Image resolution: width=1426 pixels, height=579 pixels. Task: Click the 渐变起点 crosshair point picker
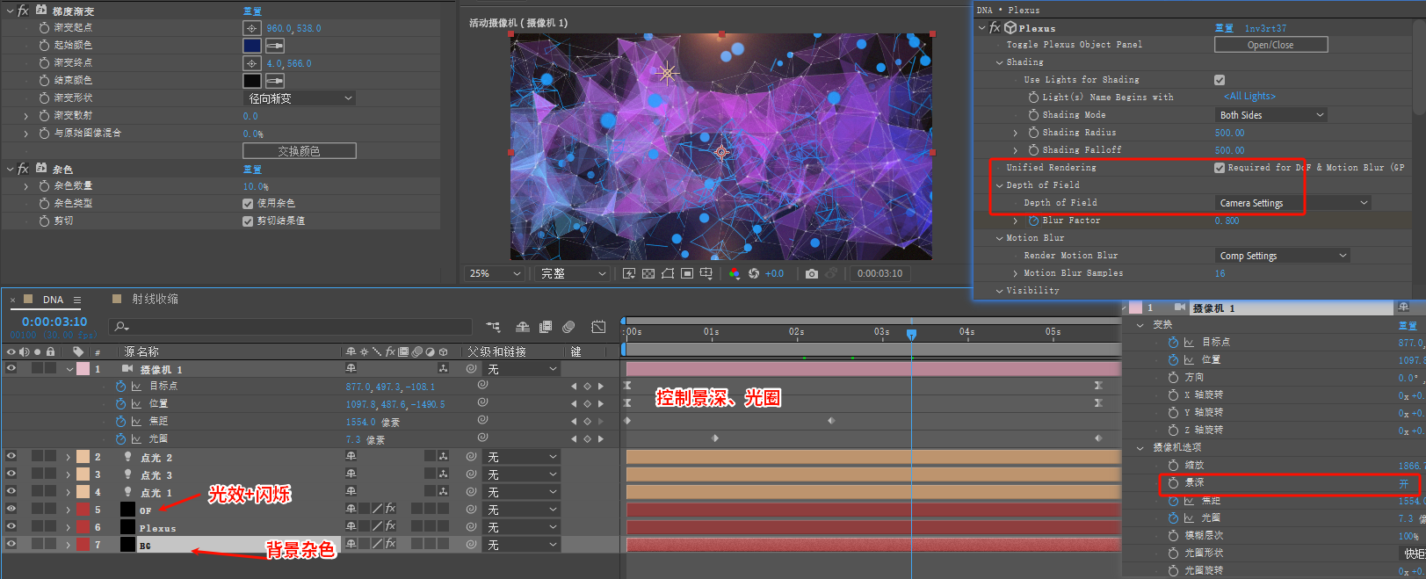pyautogui.click(x=252, y=28)
